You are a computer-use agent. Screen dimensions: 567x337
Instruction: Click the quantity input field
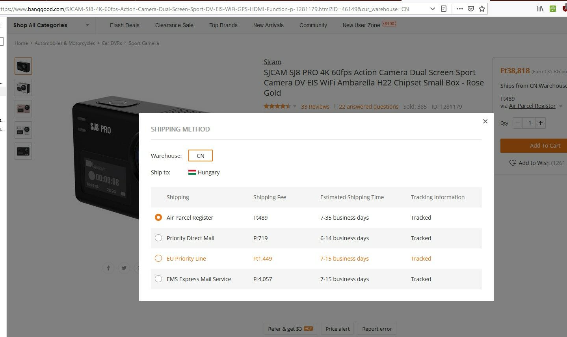[529, 123]
